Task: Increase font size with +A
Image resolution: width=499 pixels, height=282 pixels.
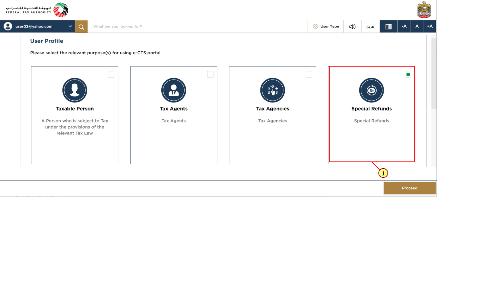Action: point(429,26)
